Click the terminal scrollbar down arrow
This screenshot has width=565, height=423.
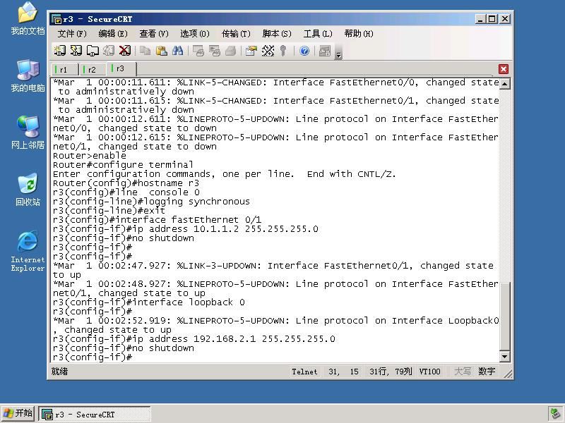[x=504, y=357]
